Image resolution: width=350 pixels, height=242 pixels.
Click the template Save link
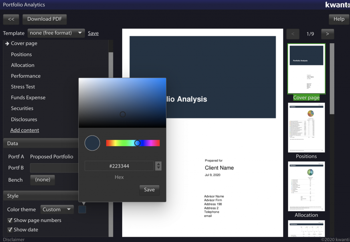(93, 33)
